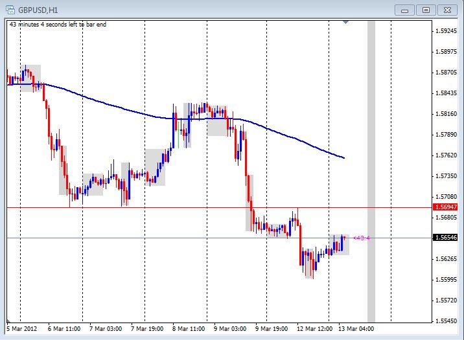The height and width of the screenshot is (340, 464).
Task: Click the grey vertical session bar at right
Action: pos(371,172)
